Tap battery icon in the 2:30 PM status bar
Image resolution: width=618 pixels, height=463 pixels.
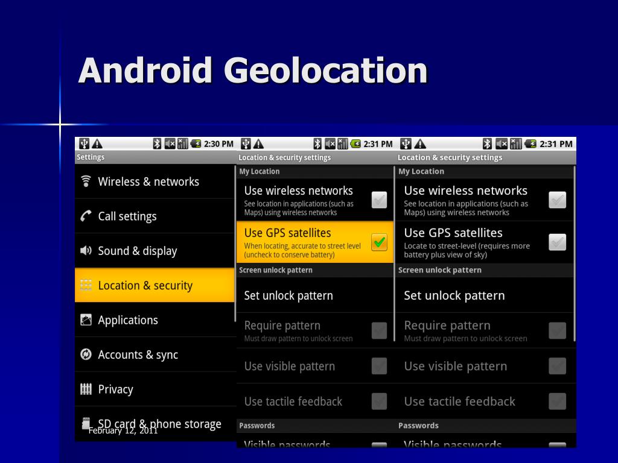pyautogui.click(x=196, y=143)
